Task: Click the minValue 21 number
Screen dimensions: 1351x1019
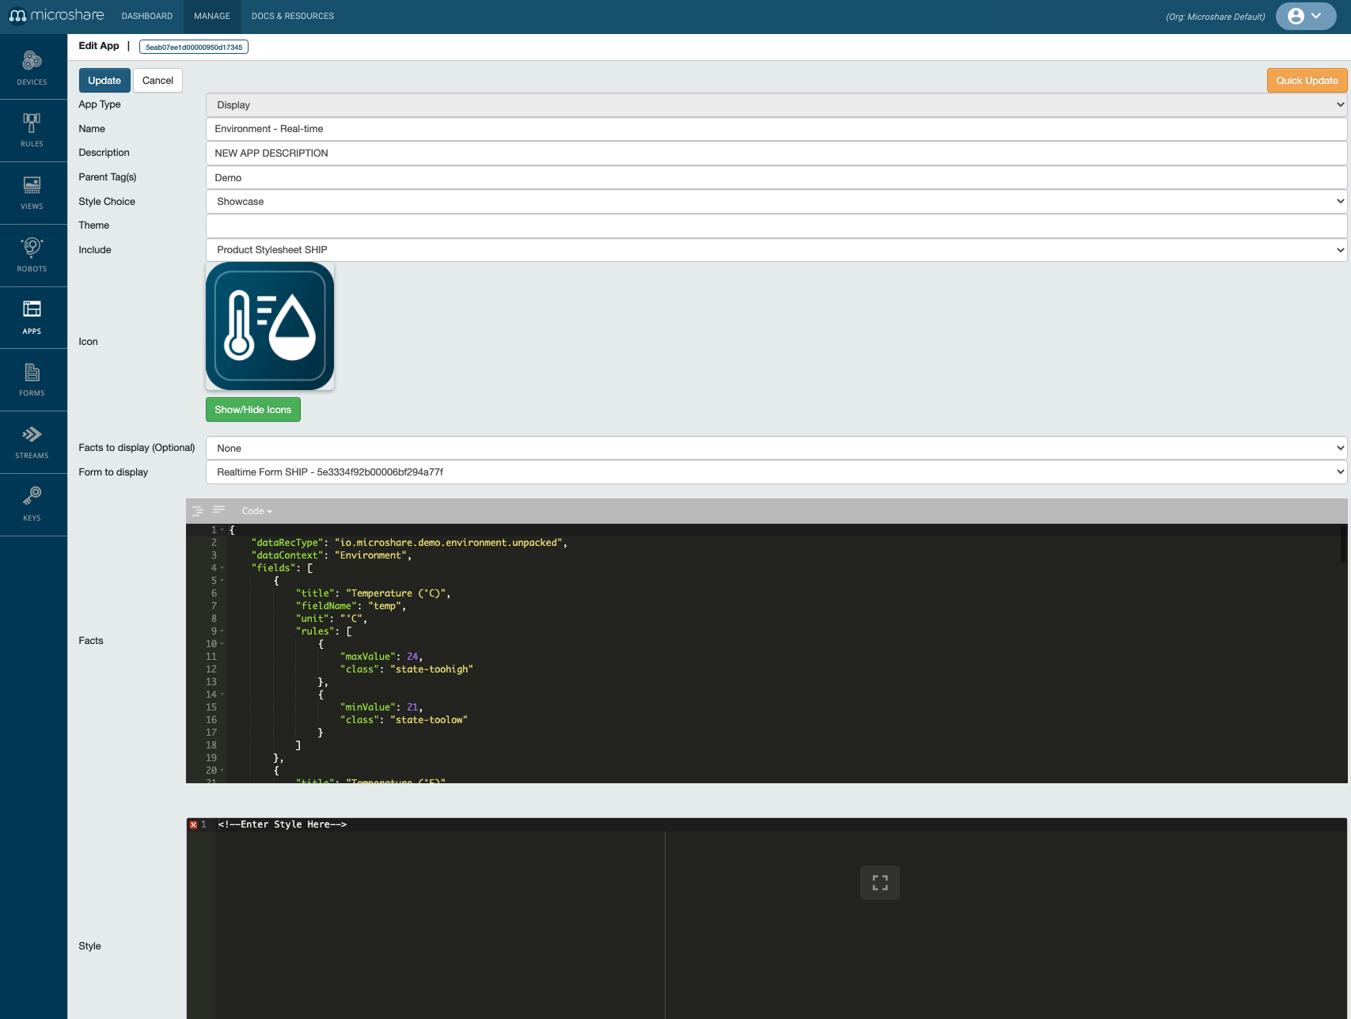Action: (412, 707)
